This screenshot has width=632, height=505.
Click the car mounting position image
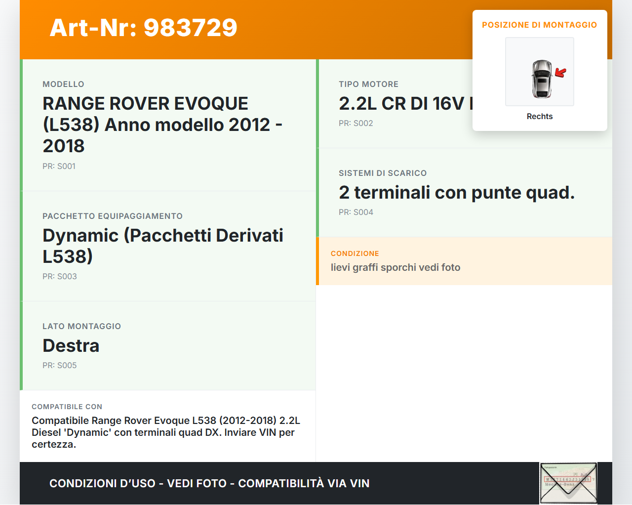(x=539, y=72)
